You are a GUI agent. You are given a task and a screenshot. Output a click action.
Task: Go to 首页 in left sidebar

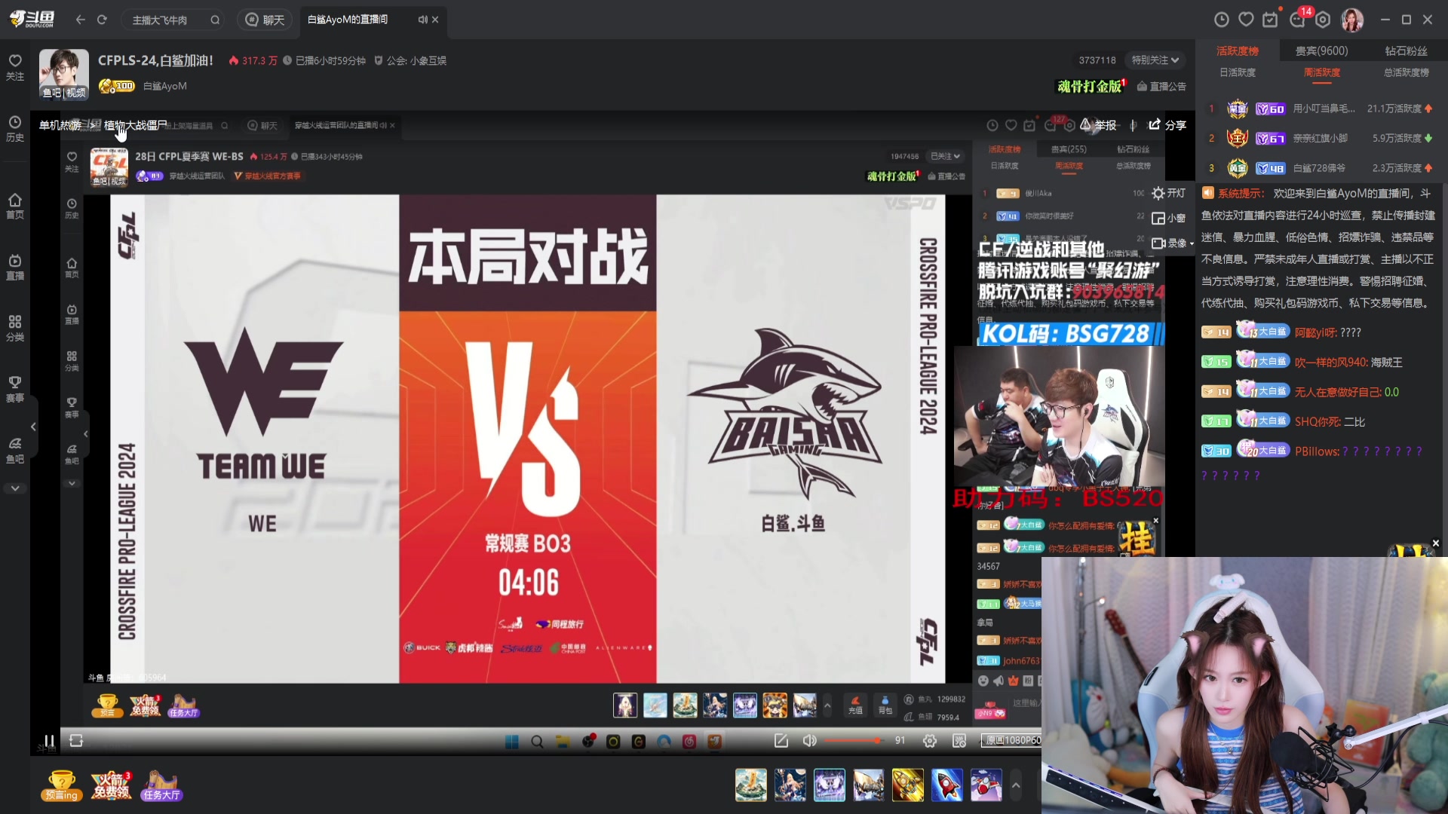tap(15, 206)
